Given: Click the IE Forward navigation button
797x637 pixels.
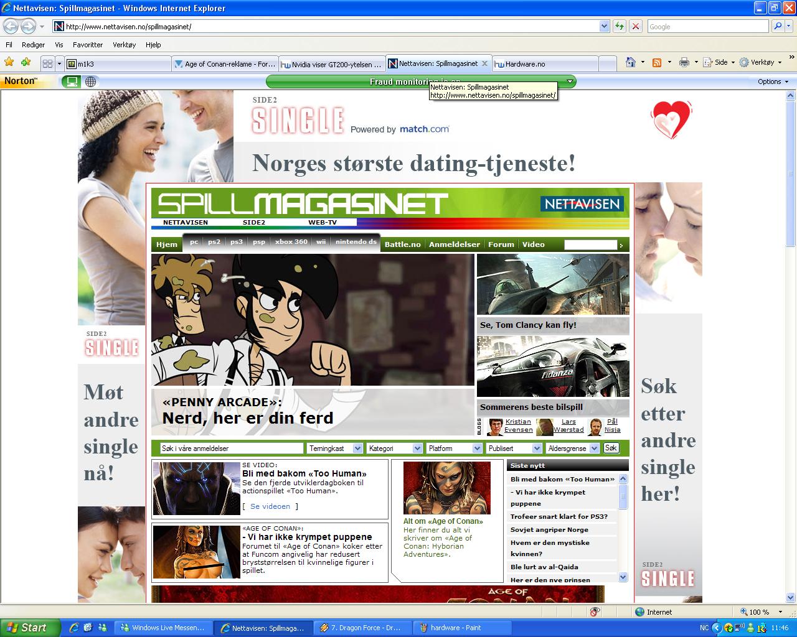Looking at the screenshot, I should click(x=28, y=26).
